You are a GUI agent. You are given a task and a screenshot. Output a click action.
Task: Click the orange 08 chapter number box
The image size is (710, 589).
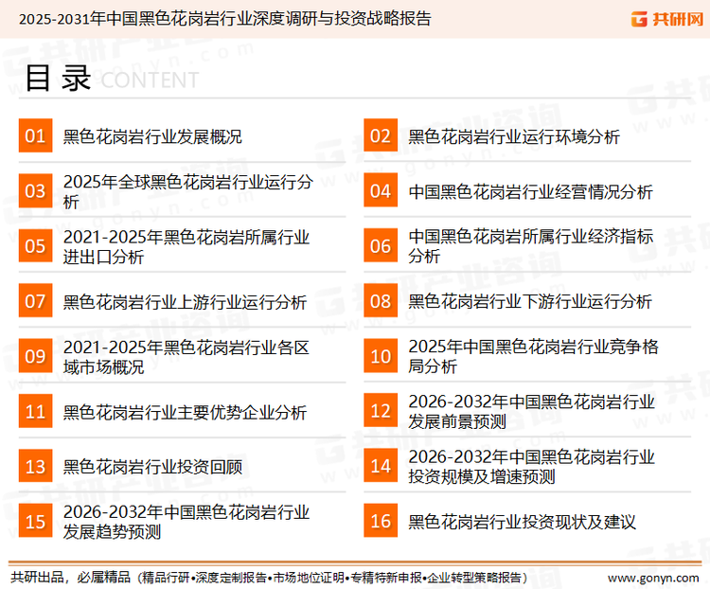(x=381, y=301)
